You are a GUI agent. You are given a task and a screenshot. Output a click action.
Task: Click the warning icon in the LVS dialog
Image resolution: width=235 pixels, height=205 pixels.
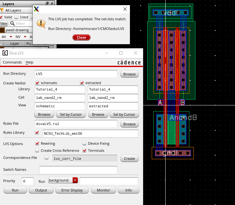pyautogui.click(x=41, y=24)
